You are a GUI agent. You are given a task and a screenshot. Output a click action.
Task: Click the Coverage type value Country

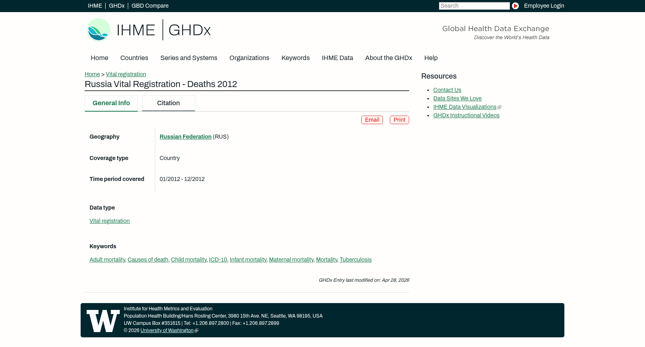click(x=170, y=158)
